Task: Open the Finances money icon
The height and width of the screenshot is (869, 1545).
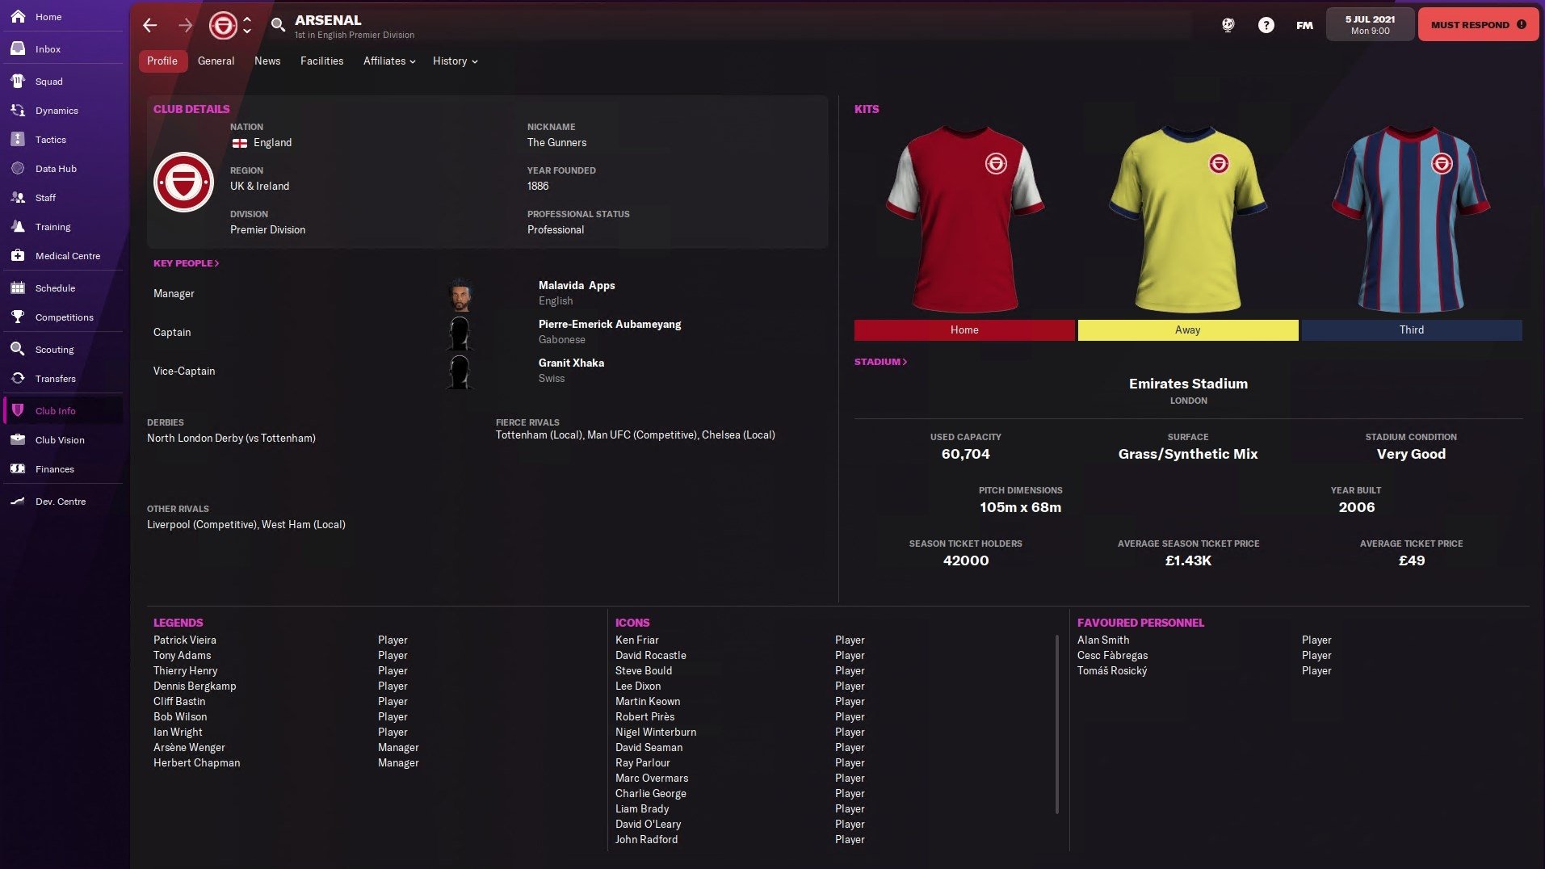Action: point(18,468)
